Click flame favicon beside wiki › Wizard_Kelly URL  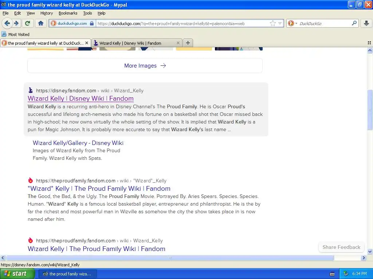(x=31, y=240)
